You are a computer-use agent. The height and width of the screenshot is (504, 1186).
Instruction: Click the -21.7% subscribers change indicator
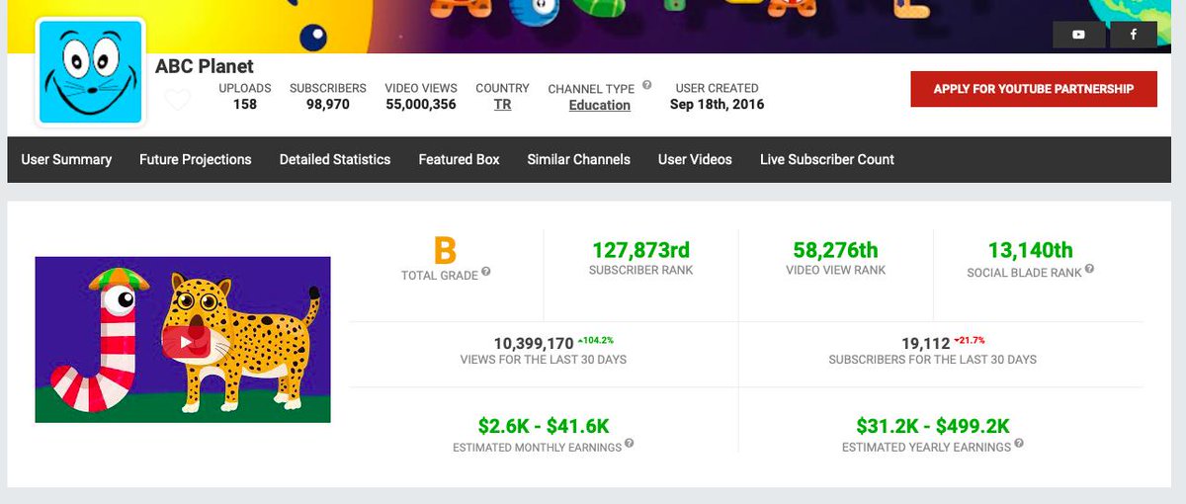(x=970, y=340)
